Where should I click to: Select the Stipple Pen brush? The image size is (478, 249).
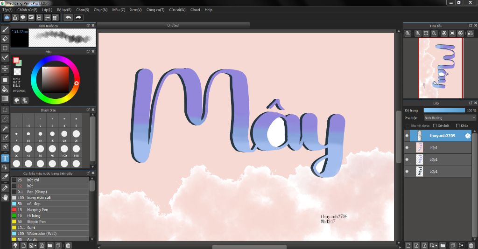click(50, 221)
